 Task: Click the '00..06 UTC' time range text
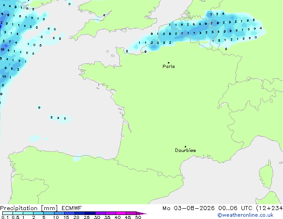pyautogui.click(x=235, y=208)
